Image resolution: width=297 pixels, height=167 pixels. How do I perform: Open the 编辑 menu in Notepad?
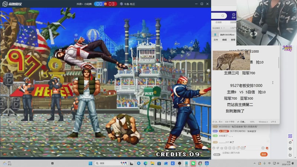pos(224,40)
